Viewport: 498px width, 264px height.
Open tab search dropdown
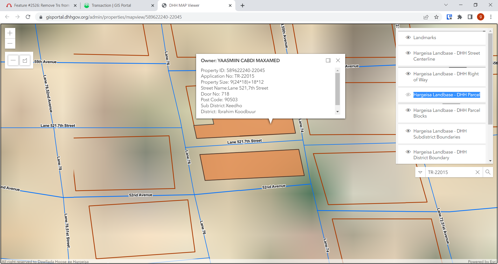tap(446, 5)
